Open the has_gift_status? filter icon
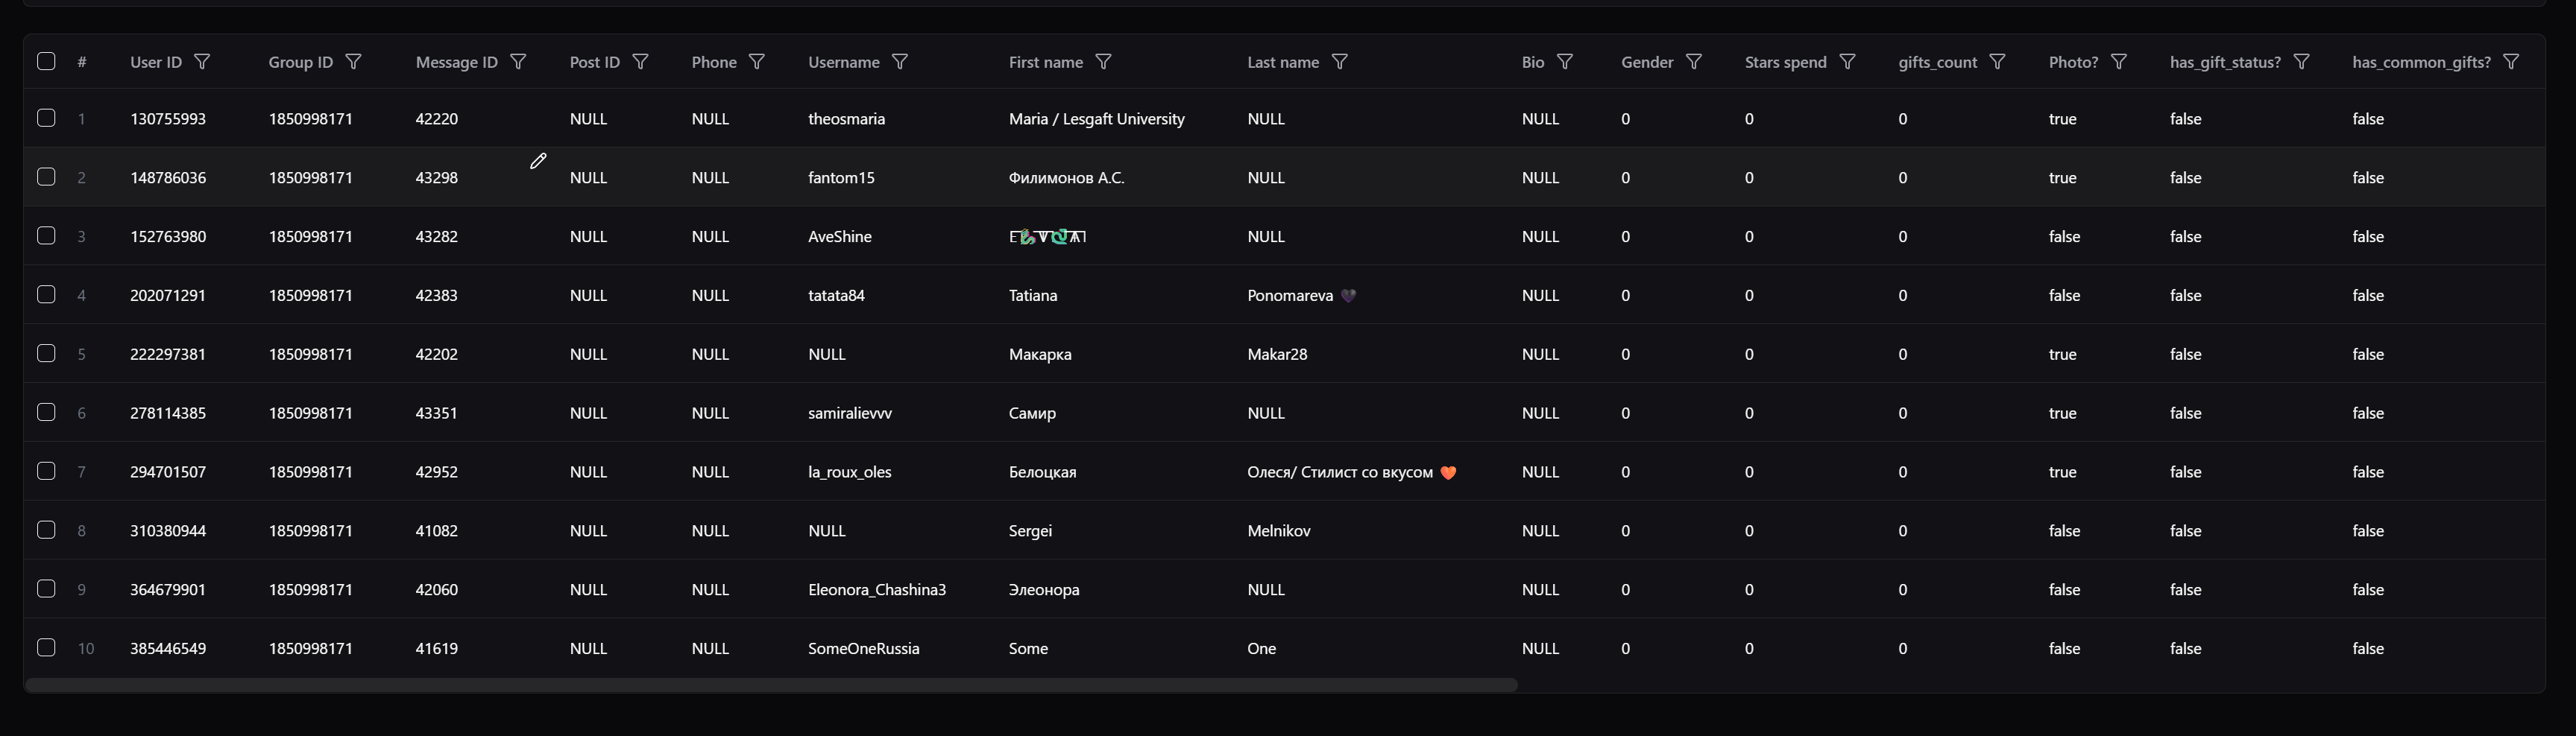This screenshot has width=2576, height=736. point(2301,62)
